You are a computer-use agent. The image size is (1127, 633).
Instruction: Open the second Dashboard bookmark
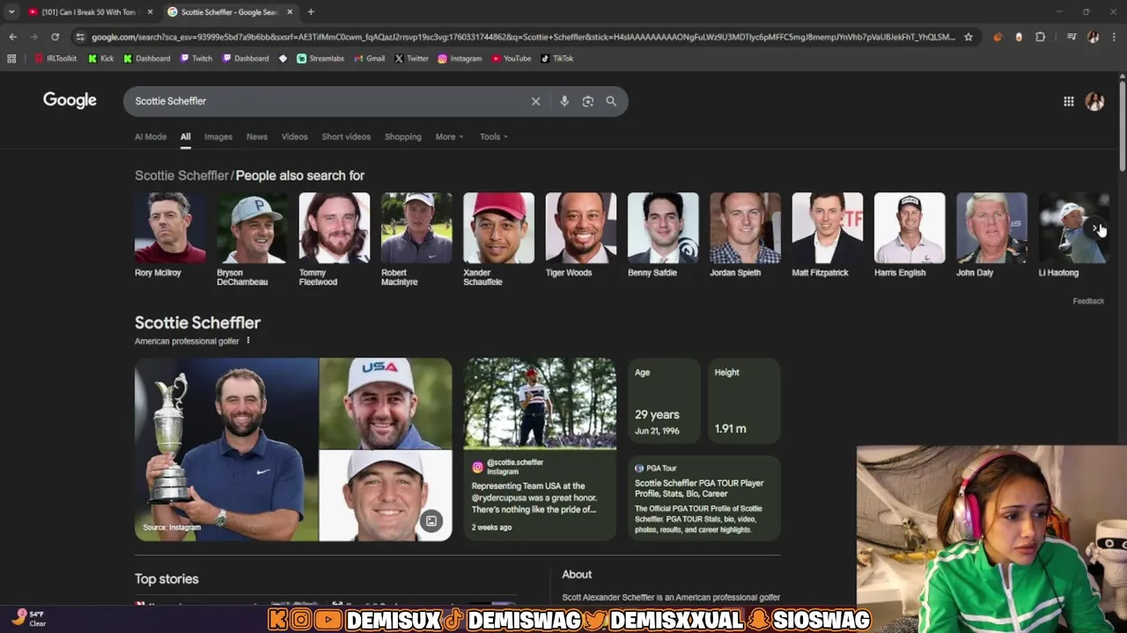point(246,58)
